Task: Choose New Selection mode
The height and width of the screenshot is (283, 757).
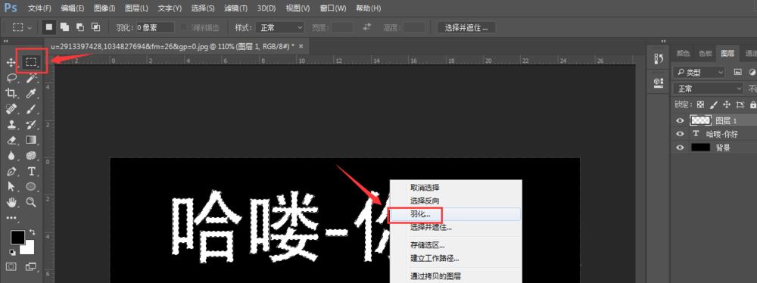Action: click(48, 27)
